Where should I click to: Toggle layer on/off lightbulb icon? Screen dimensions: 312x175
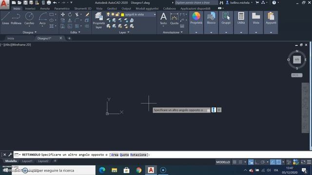click(x=108, y=14)
